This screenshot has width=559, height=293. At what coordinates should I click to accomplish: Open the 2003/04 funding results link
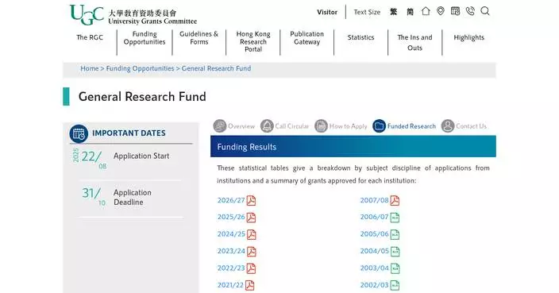point(375,268)
